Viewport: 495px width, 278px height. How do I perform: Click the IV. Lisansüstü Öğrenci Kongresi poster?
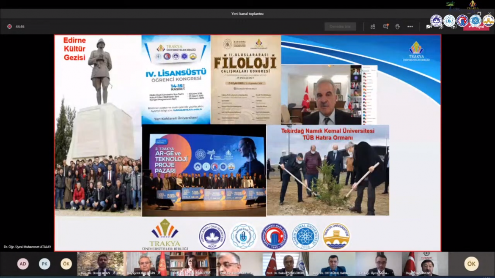click(x=176, y=80)
